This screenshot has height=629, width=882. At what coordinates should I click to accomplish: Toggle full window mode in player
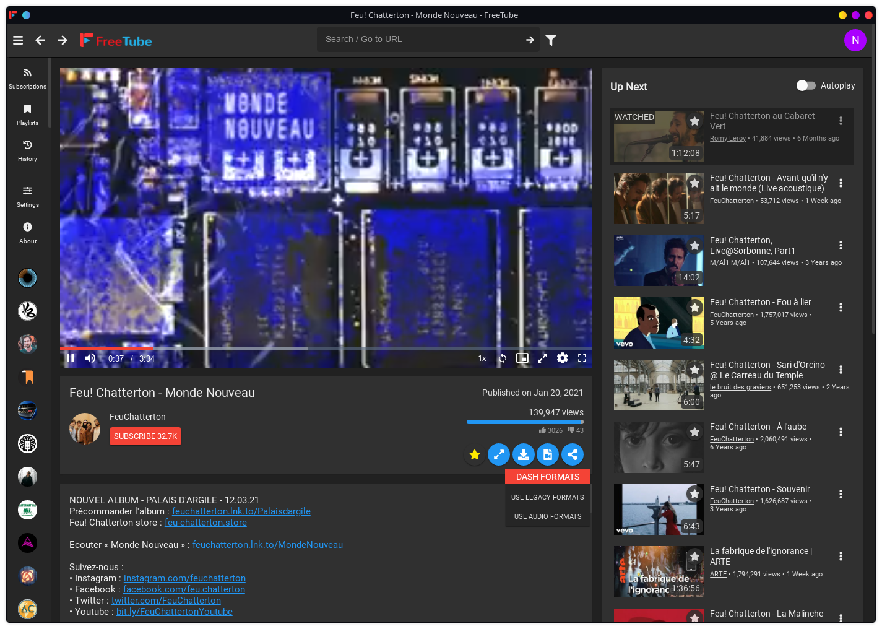pos(543,358)
